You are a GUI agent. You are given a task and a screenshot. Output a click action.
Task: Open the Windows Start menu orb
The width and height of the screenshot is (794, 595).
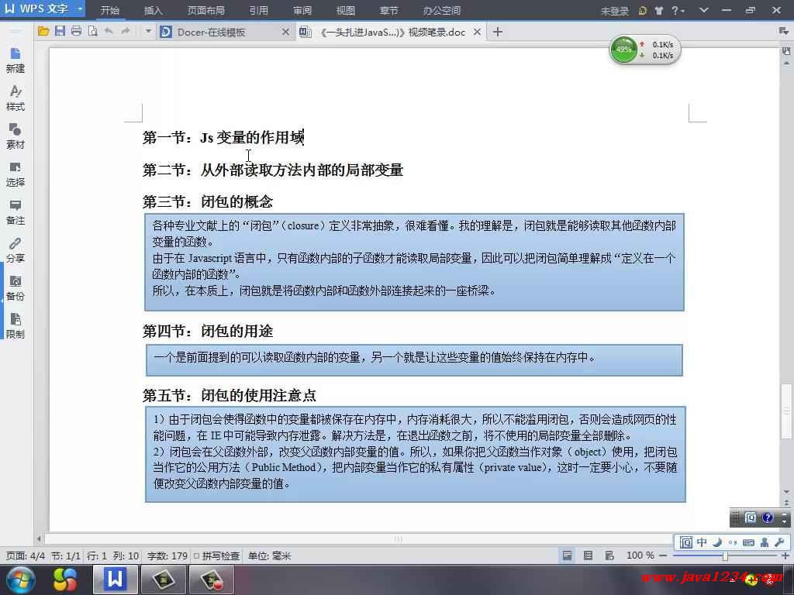[20, 579]
